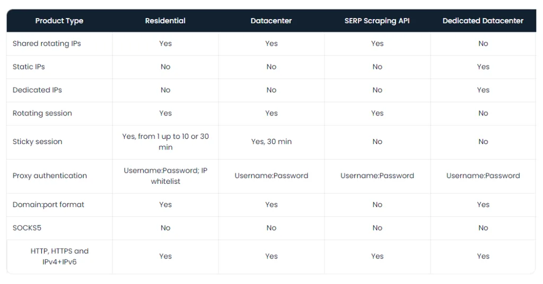Click the Shared rotating IPs row label
The image size is (543, 284).
[x=47, y=44]
